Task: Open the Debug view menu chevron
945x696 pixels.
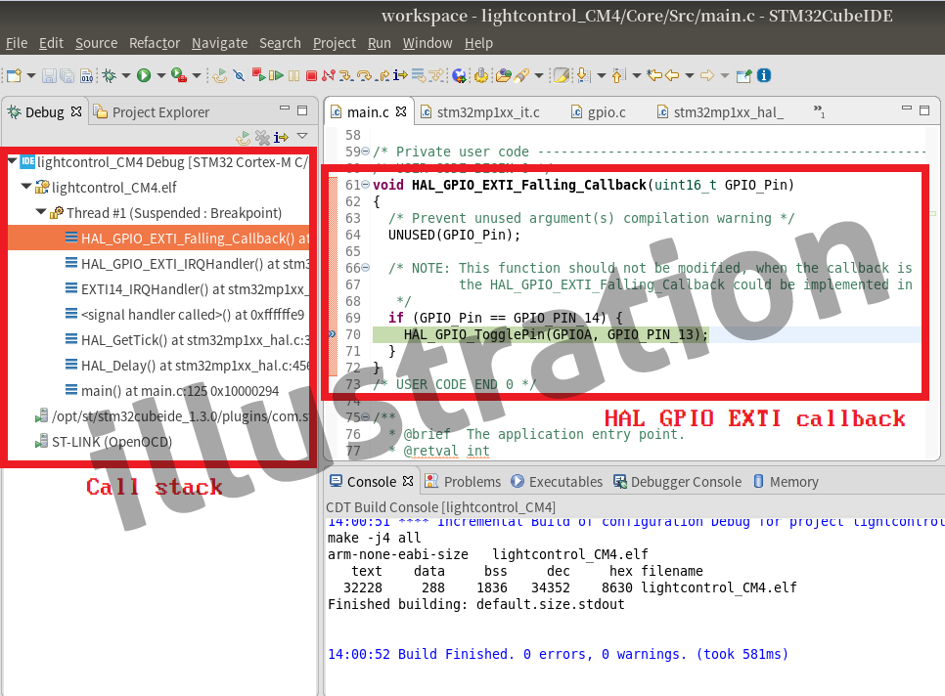Action: click(302, 136)
